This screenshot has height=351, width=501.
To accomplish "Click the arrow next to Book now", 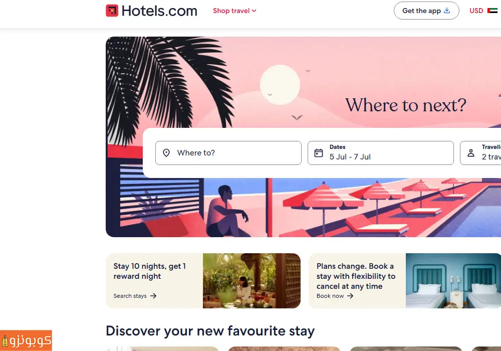I will (350, 296).
